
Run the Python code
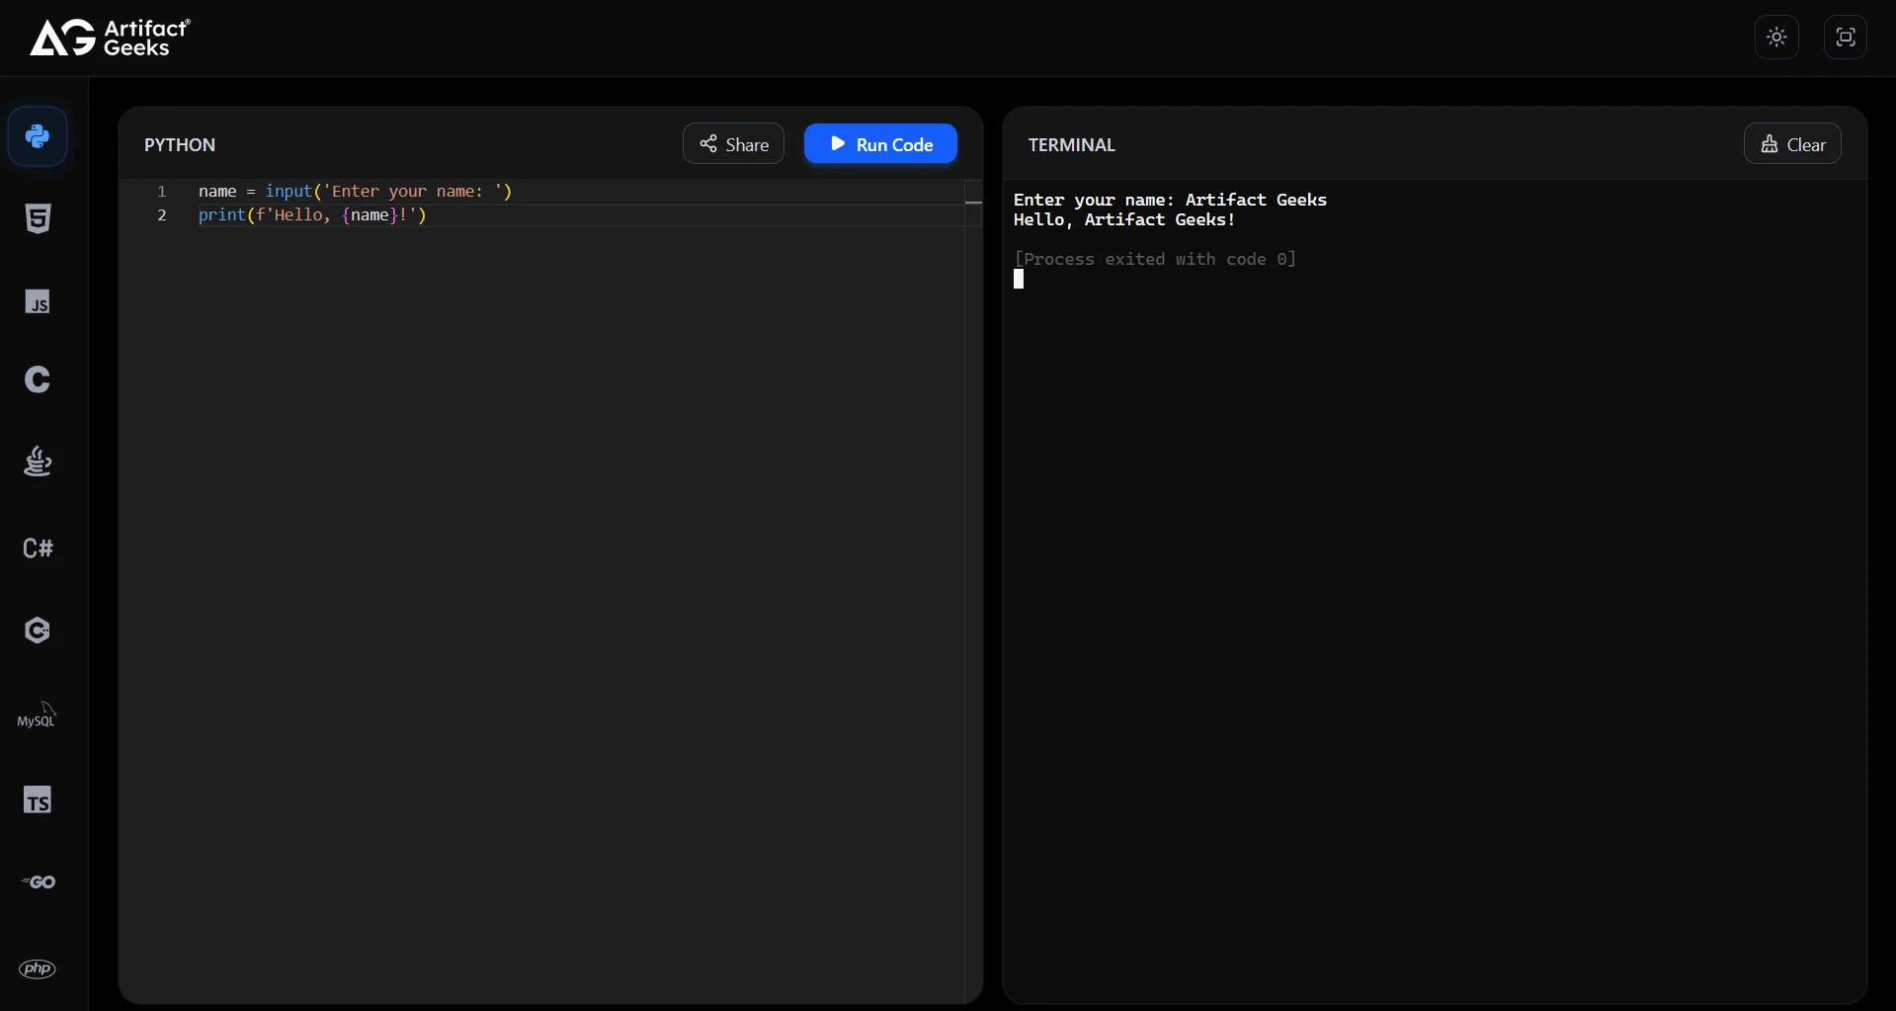click(880, 143)
